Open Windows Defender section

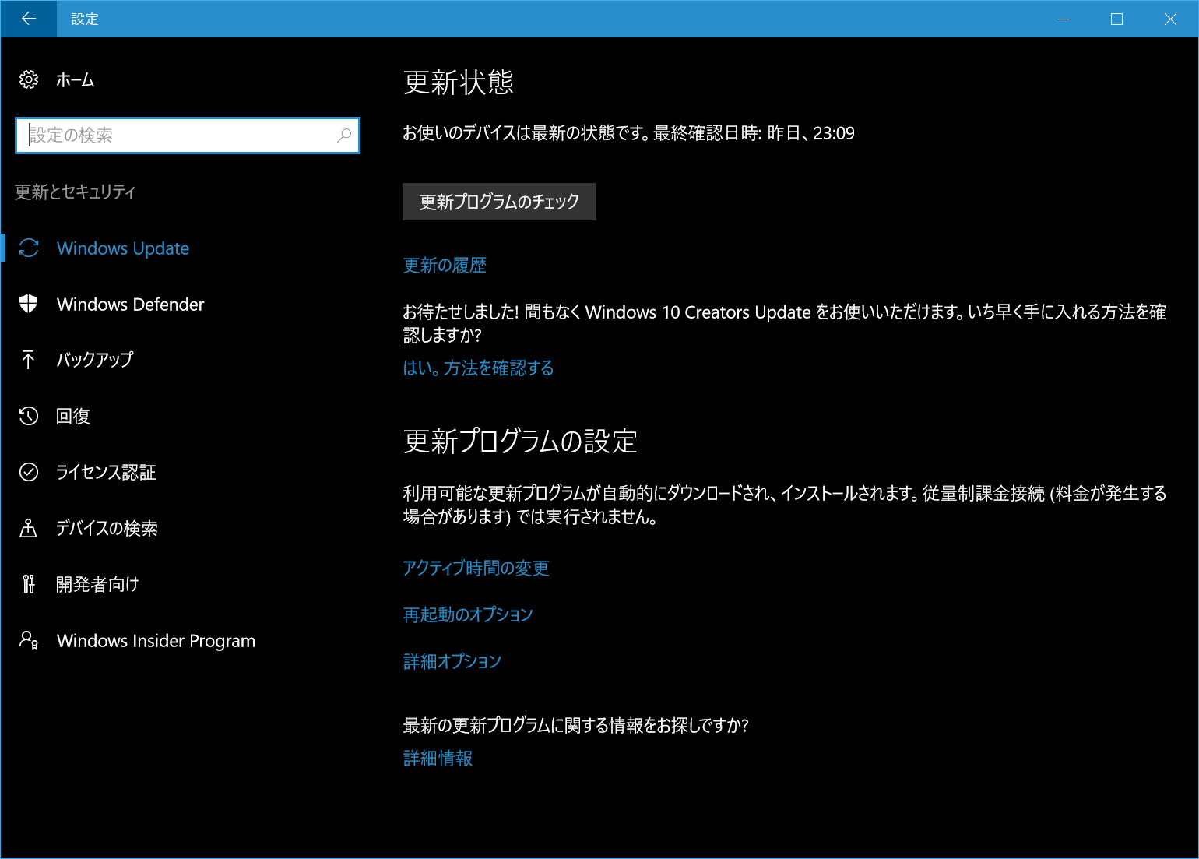[131, 305]
